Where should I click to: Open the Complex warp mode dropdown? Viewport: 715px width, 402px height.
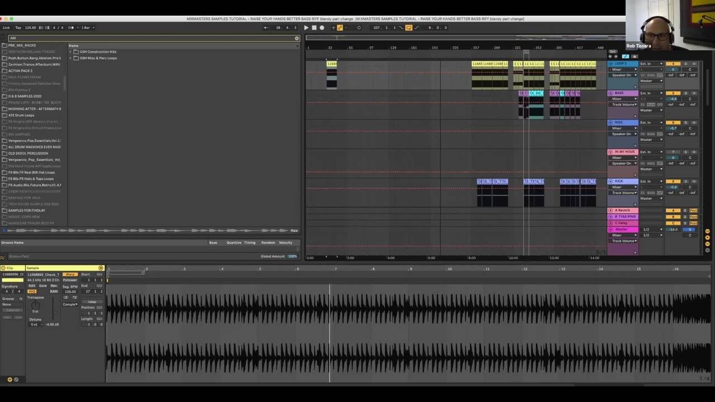[70, 304]
